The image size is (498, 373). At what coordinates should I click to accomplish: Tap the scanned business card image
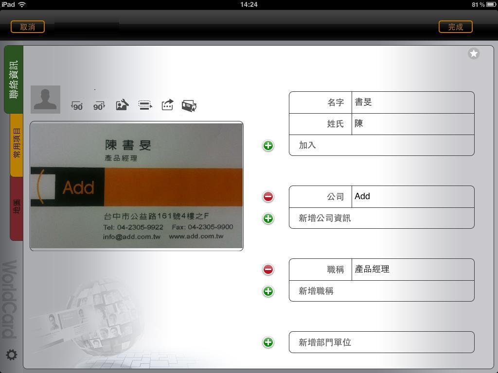pos(137,186)
